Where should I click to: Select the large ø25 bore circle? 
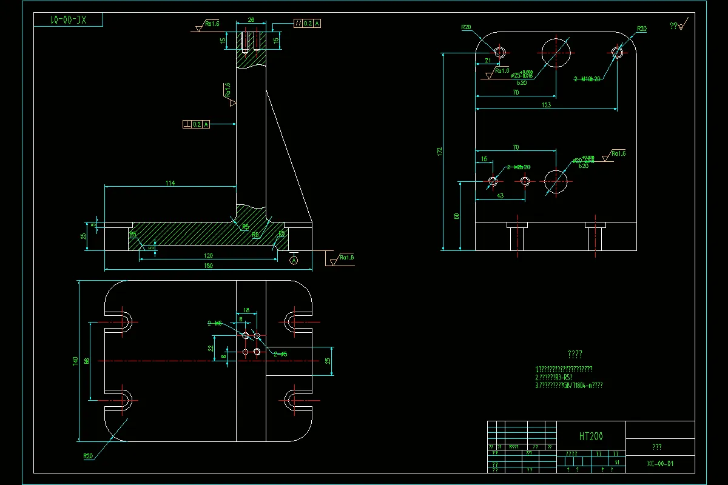(x=558, y=52)
